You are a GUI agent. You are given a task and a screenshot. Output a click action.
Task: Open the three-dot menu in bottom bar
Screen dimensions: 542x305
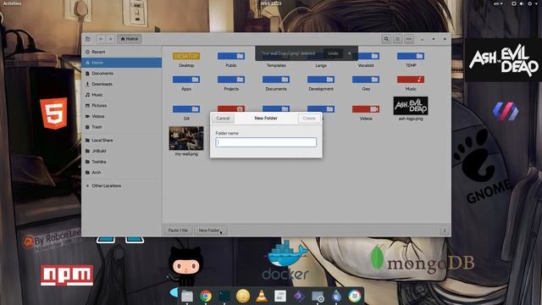(445, 230)
